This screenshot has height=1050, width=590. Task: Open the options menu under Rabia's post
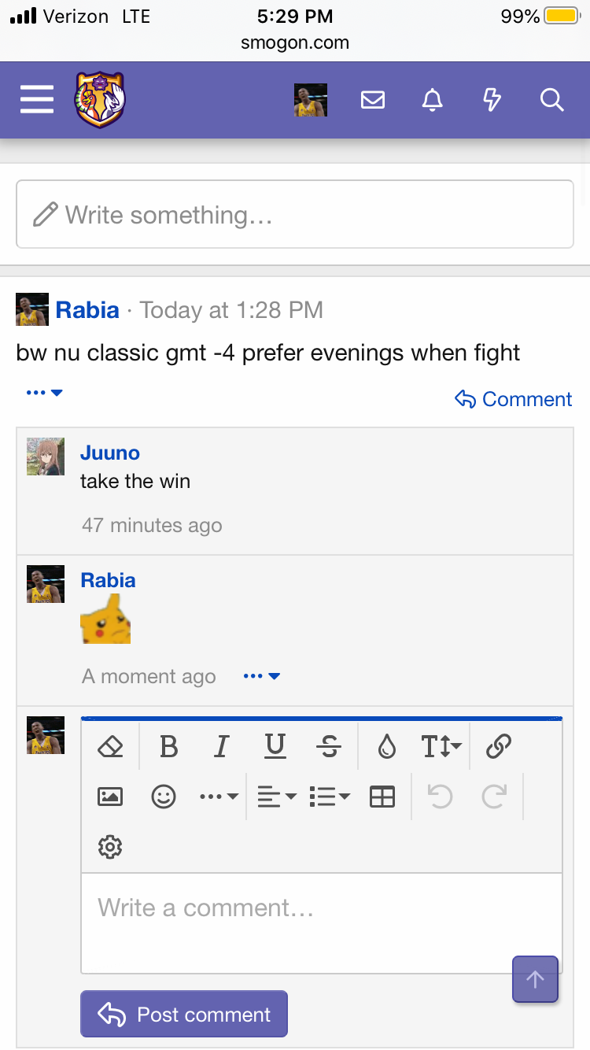point(44,392)
